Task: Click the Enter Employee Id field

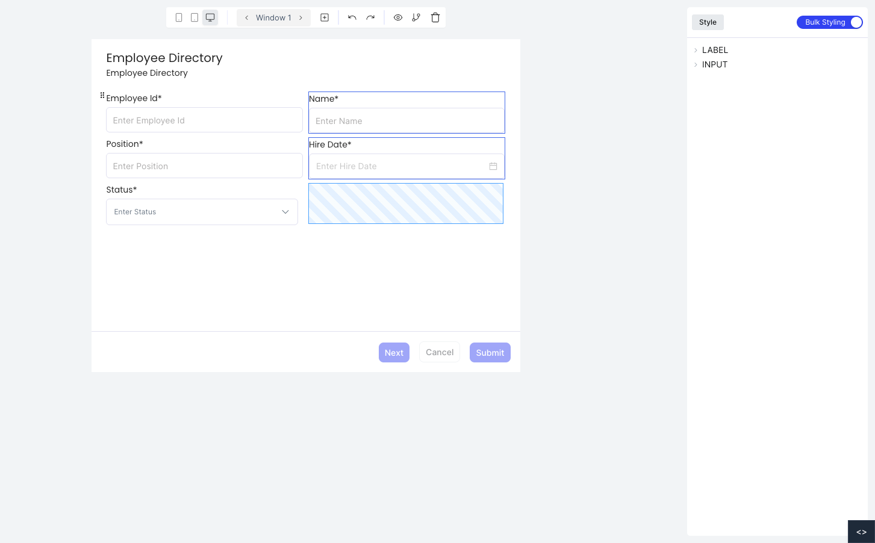Action: point(204,120)
